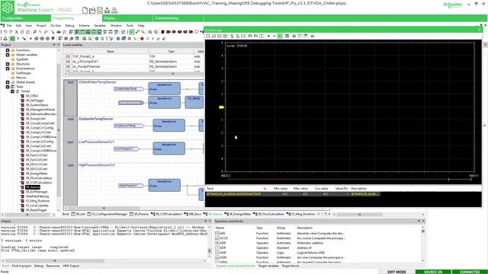Click the Open project folder icon
488x274 pixels.
pyautogui.click(x=92, y=10)
